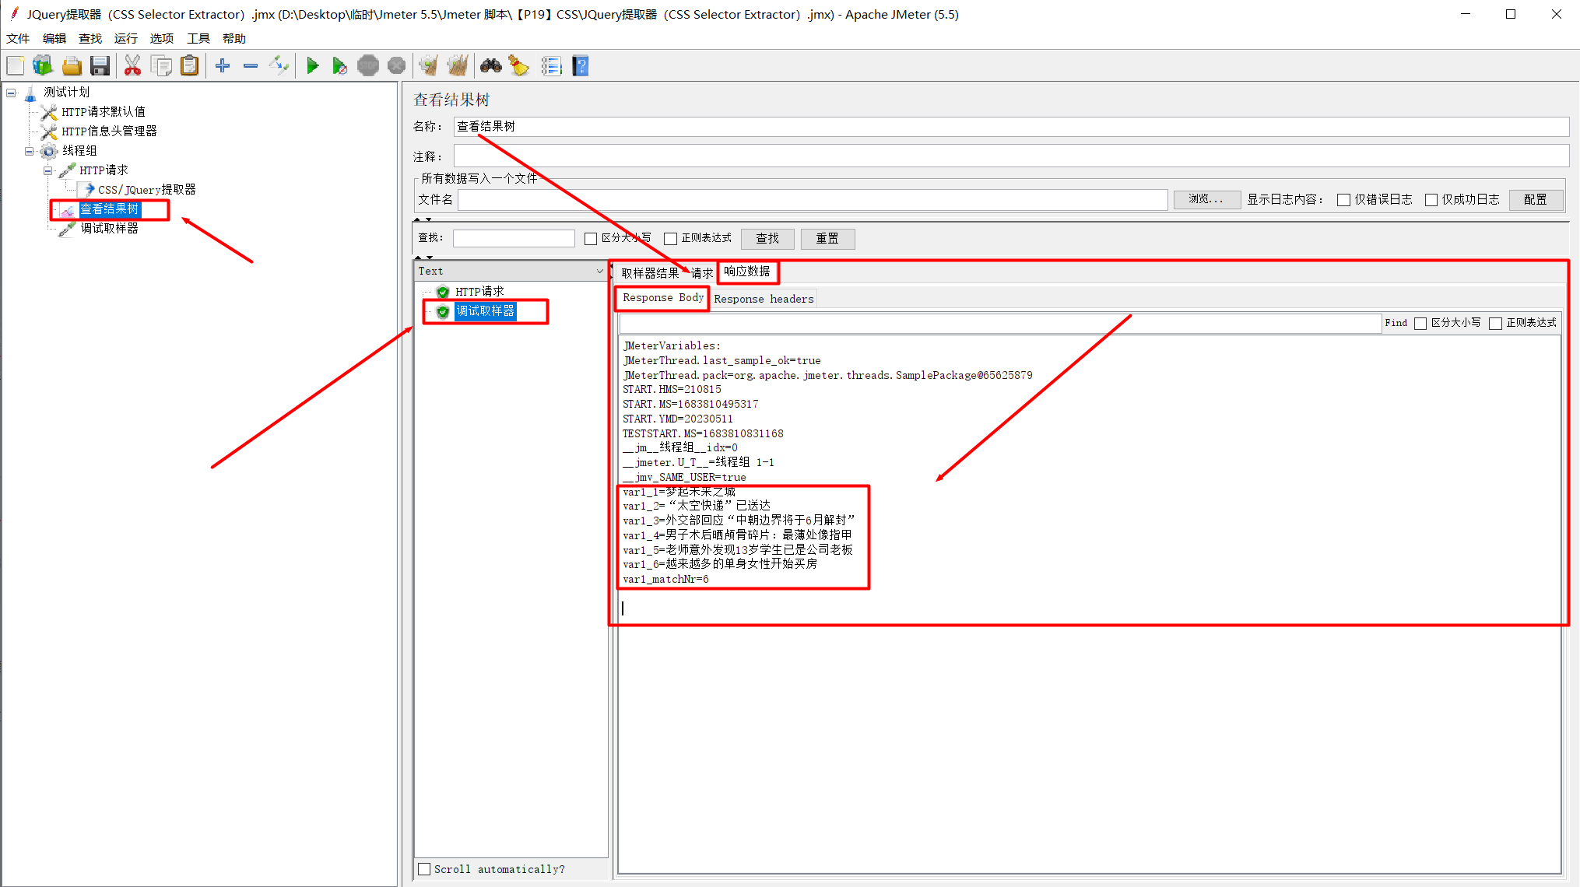Click the Stop test toolbar icon
The width and height of the screenshot is (1580, 887).
368,66
